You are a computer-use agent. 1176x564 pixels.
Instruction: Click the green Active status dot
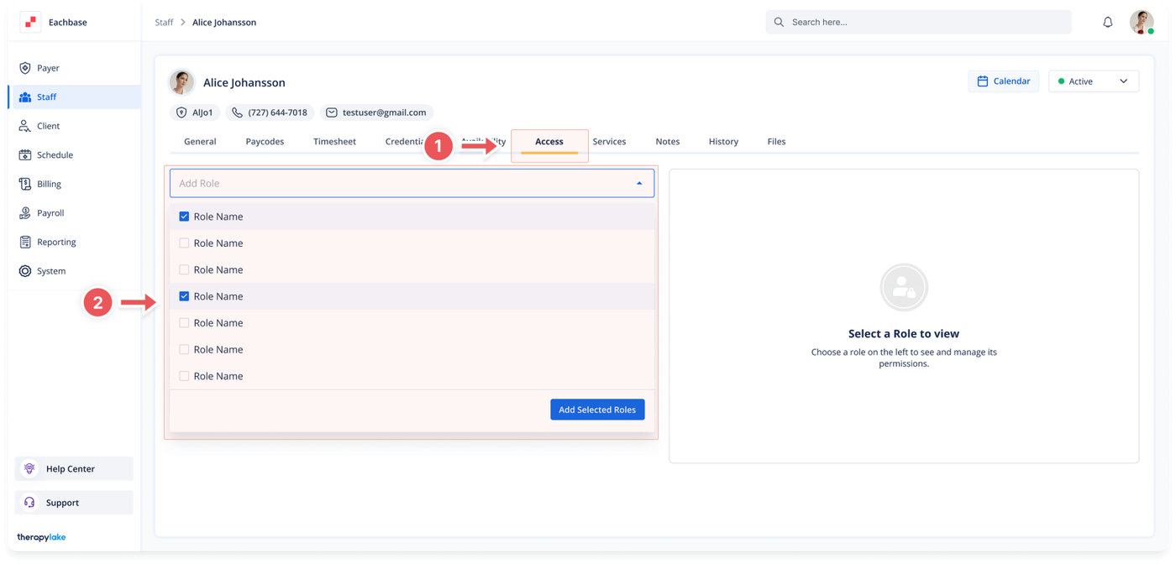(1061, 81)
